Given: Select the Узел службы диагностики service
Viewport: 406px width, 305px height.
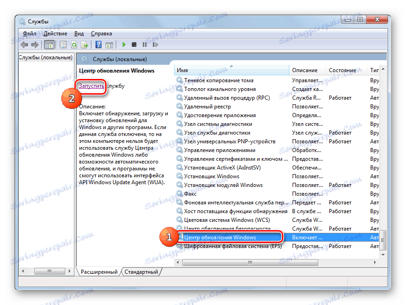Looking at the screenshot, I should tap(277, 133).
